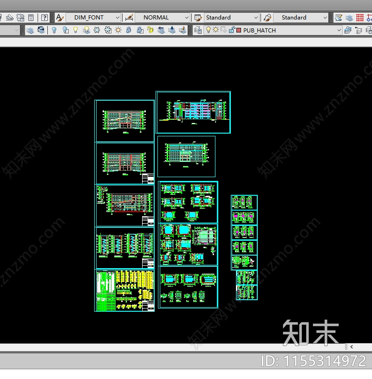Screen dimensions: 372x379
Task: Open the Multileader Style manager icon
Action: coord(267,18)
